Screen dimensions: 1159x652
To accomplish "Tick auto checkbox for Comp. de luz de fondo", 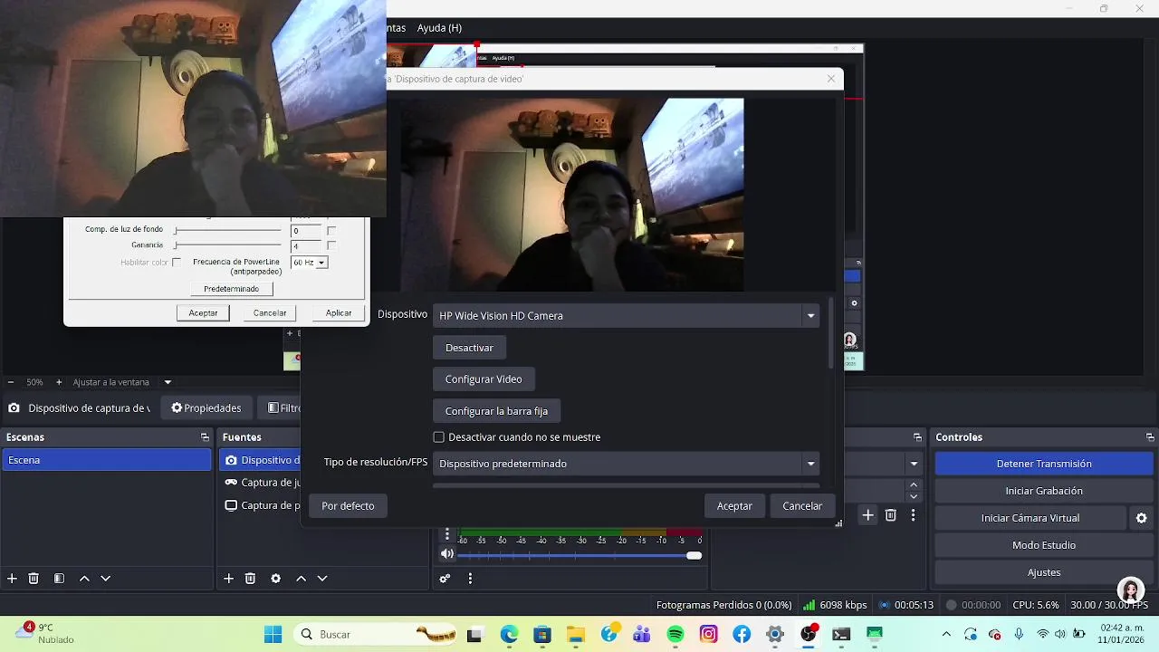I will 331,230.
